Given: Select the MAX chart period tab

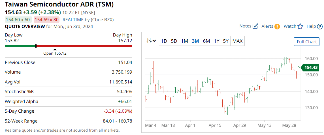Looking at the screenshot, I should pyautogui.click(x=237, y=41).
